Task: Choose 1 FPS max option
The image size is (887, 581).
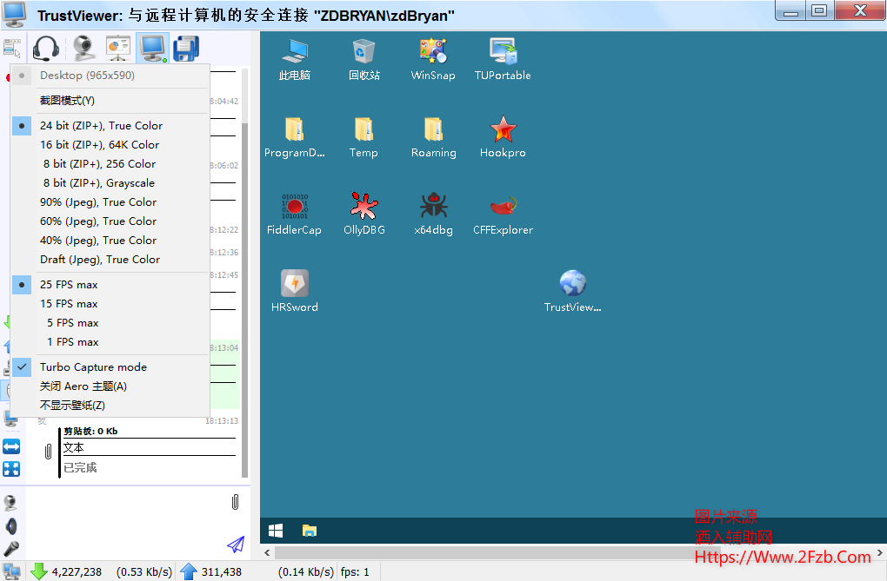Action: [x=110, y=342]
